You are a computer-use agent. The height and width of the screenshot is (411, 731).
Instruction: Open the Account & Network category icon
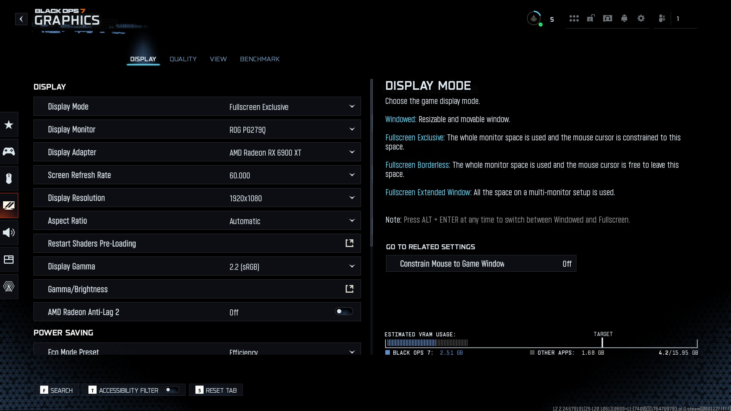point(9,287)
